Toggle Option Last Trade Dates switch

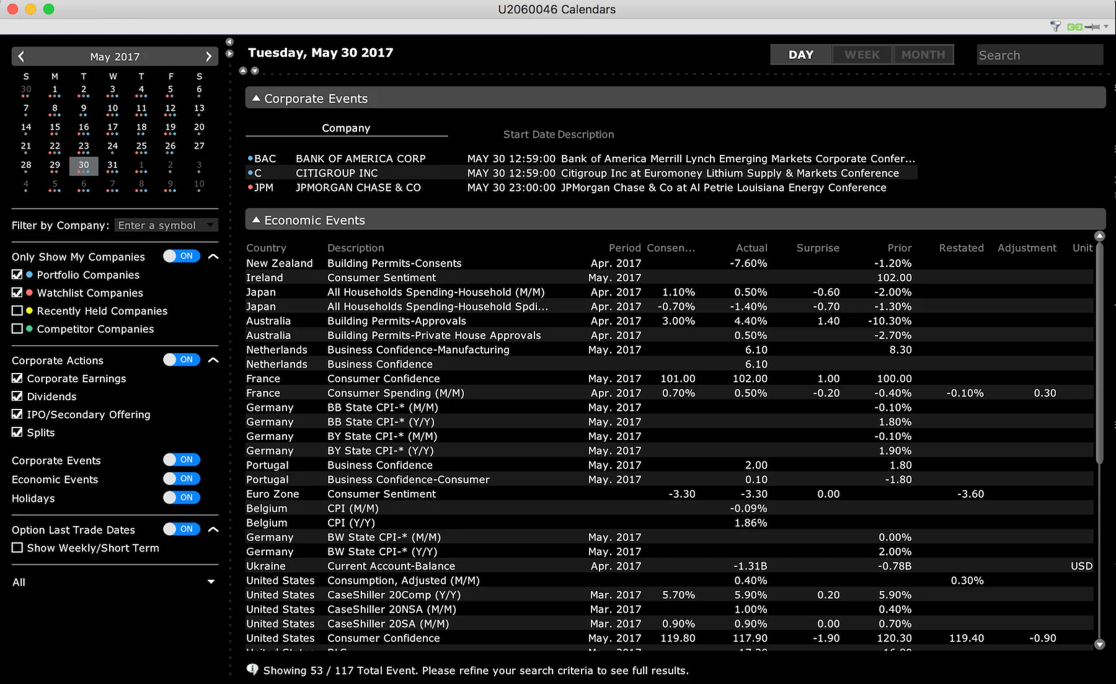[181, 529]
